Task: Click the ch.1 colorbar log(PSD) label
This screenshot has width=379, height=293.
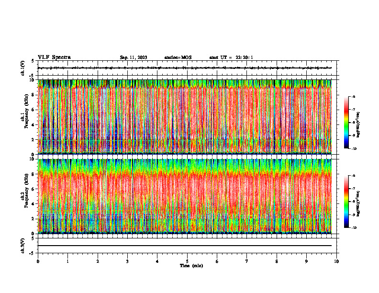Action: tap(359, 124)
